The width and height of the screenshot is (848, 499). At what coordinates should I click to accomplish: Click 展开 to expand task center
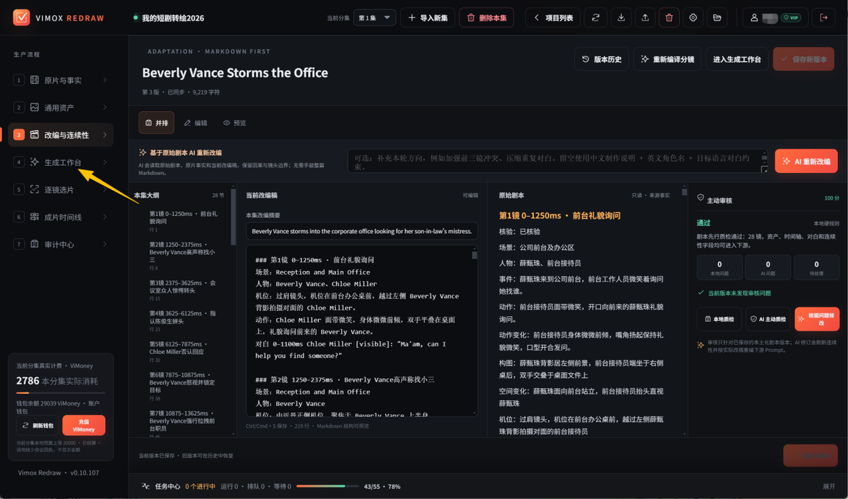pyautogui.click(x=829, y=486)
